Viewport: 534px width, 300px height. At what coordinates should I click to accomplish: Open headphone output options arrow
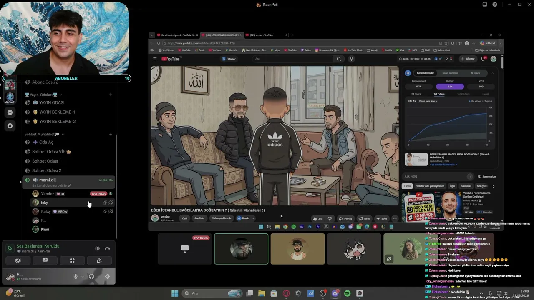tap(98, 276)
